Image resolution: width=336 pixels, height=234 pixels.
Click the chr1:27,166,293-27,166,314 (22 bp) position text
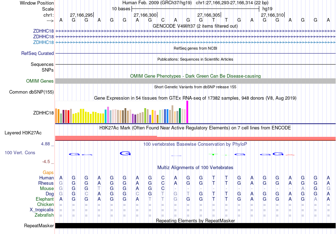232,3
